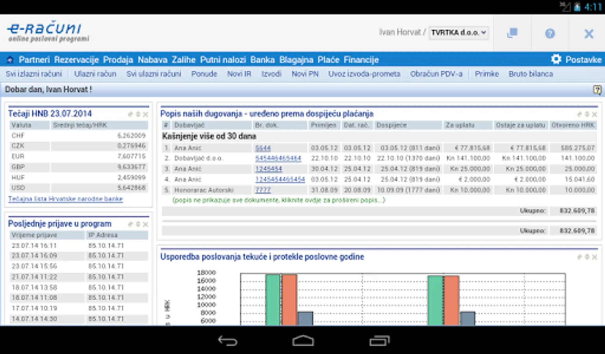Open document number 5644 link
Screen dimensions: 605x354
[263, 148]
